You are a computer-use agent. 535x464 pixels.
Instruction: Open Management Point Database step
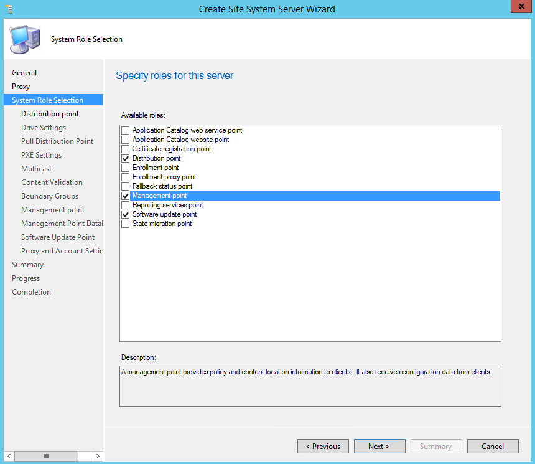click(62, 224)
